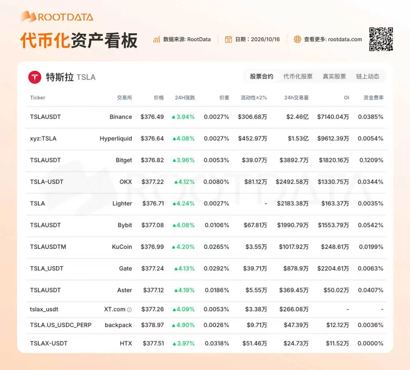The width and height of the screenshot is (410, 370).
Task: Click the Ticker column header
Action: click(38, 98)
